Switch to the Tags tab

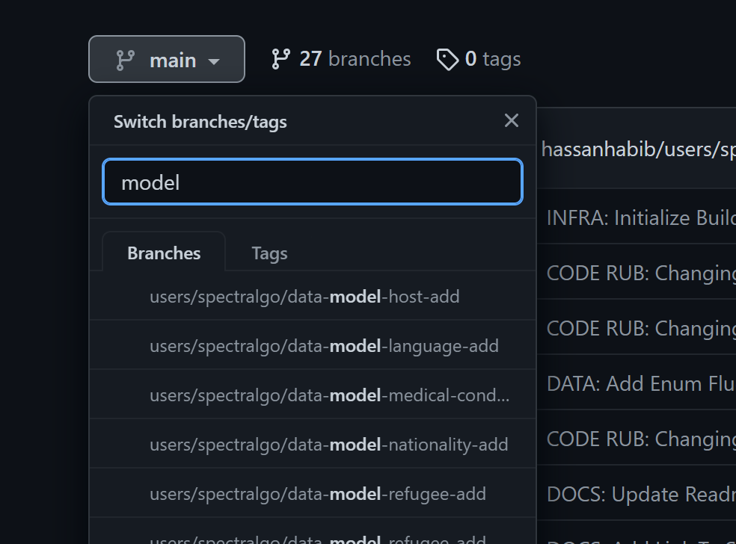tap(269, 253)
